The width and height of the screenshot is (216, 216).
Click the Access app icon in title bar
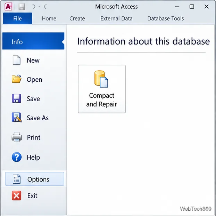pyautogui.click(x=8, y=7)
